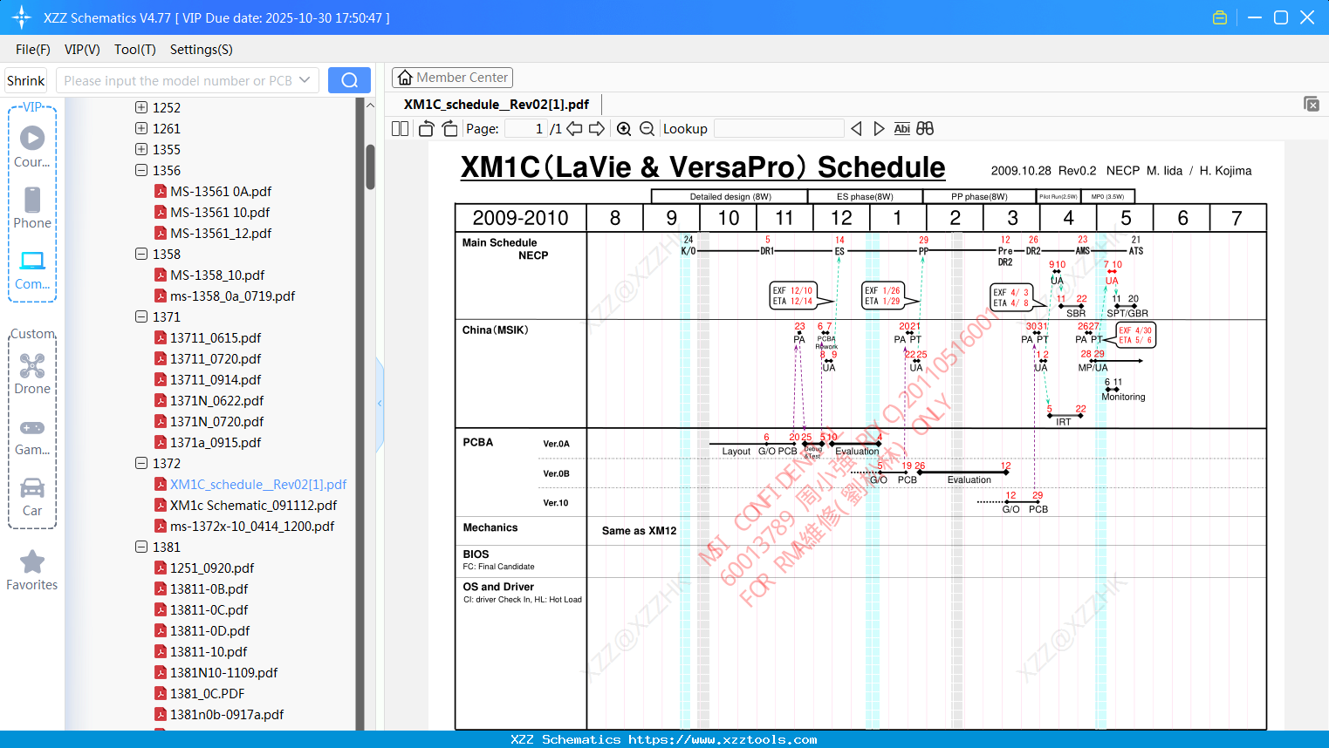Screen dimensions: 1329x748
Task: Zoom out of the PDF
Action: coord(647,129)
